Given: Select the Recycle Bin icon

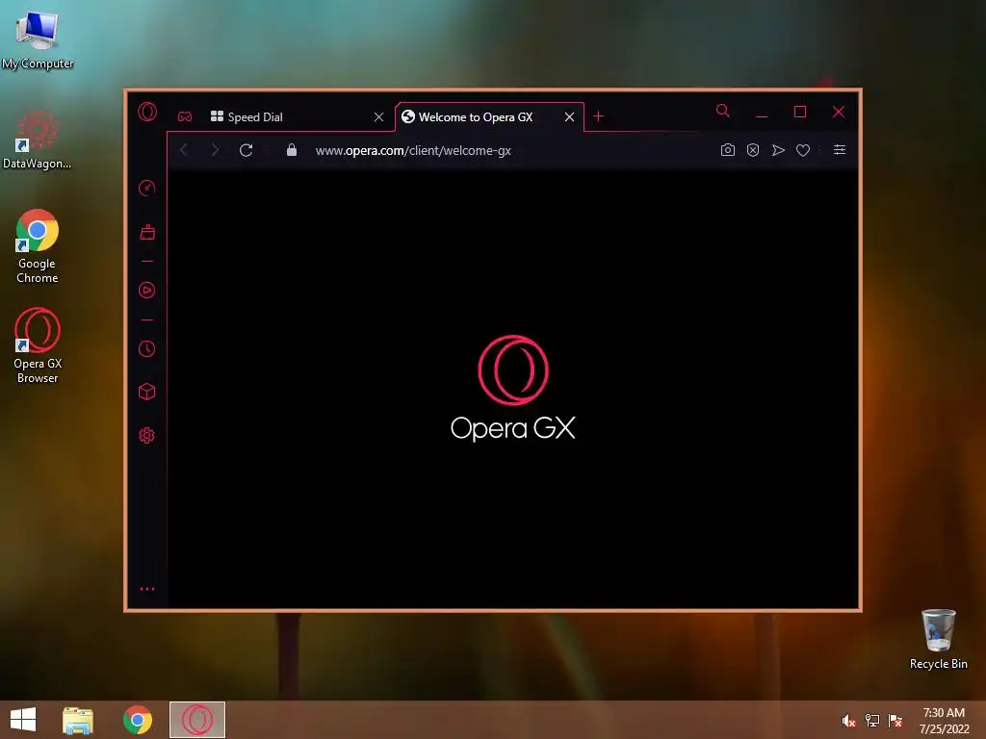Looking at the screenshot, I should coord(938,639).
